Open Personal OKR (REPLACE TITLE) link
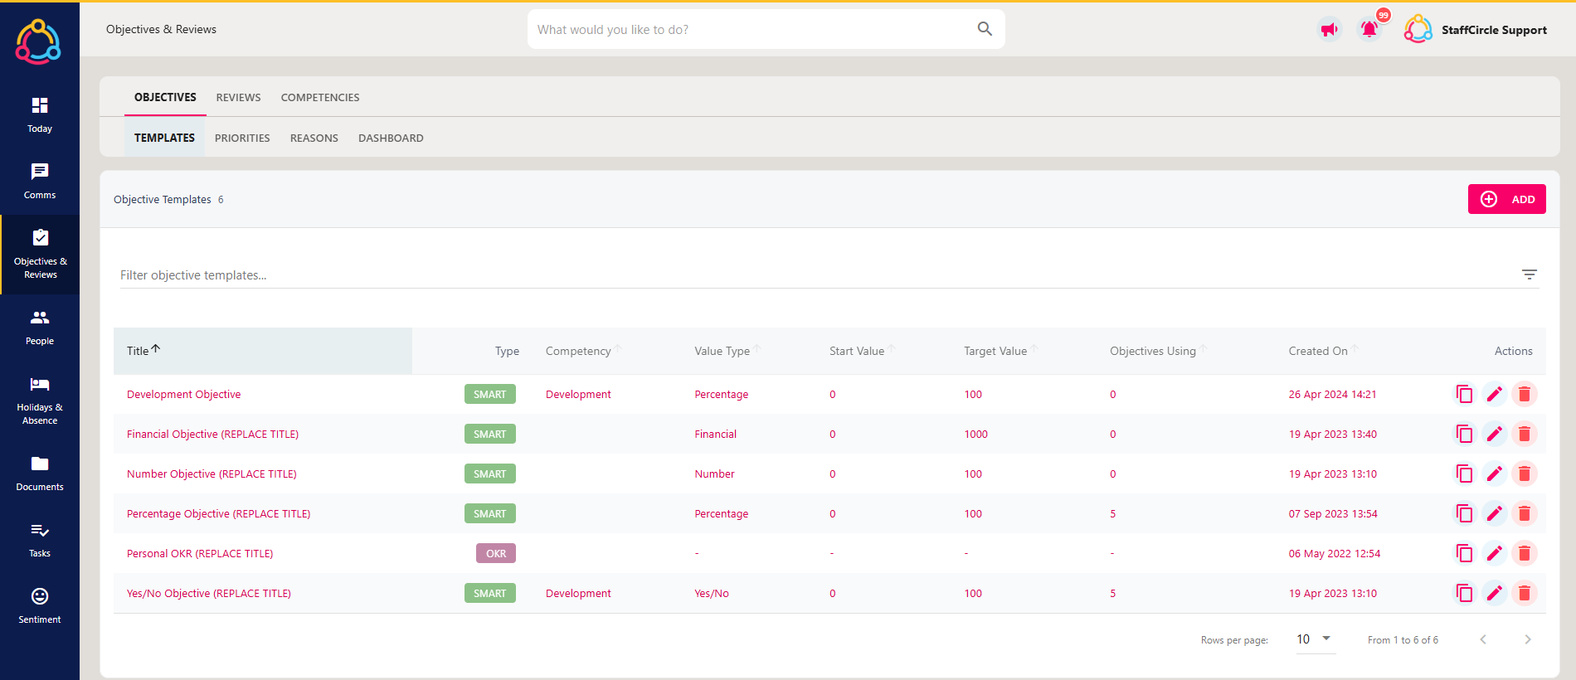The height and width of the screenshot is (680, 1576). pyautogui.click(x=200, y=553)
